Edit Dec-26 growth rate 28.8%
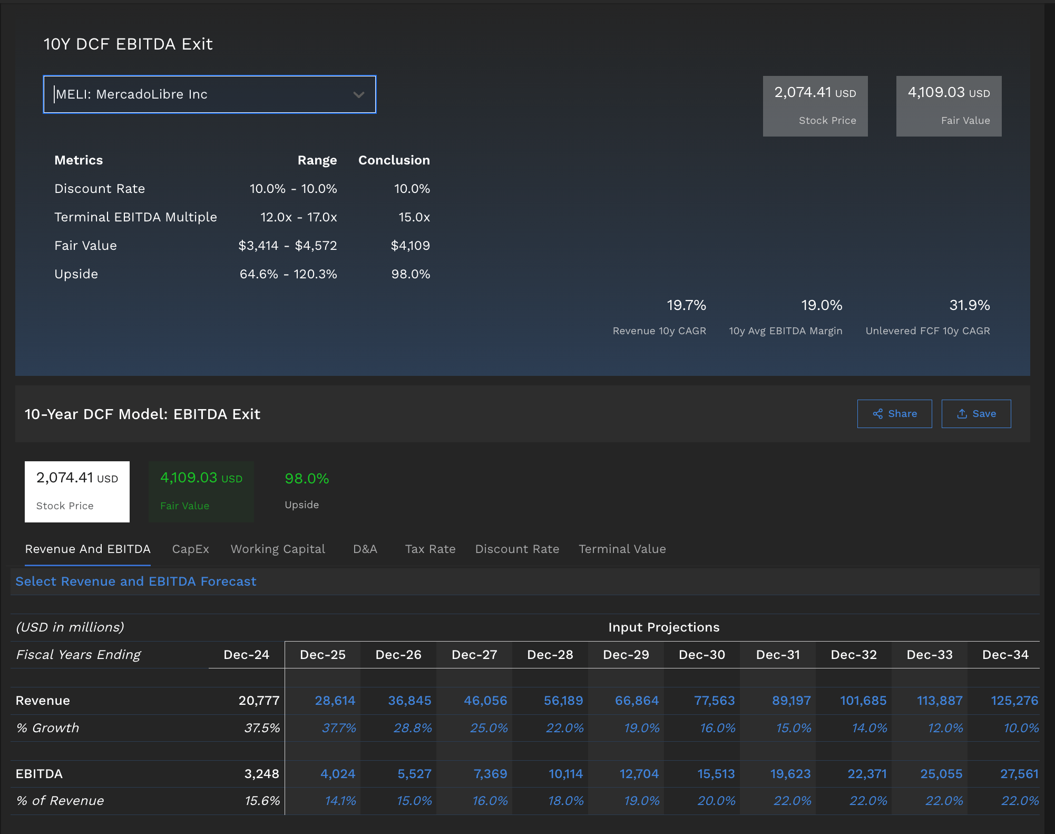Viewport: 1055px width, 834px height. click(x=413, y=728)
